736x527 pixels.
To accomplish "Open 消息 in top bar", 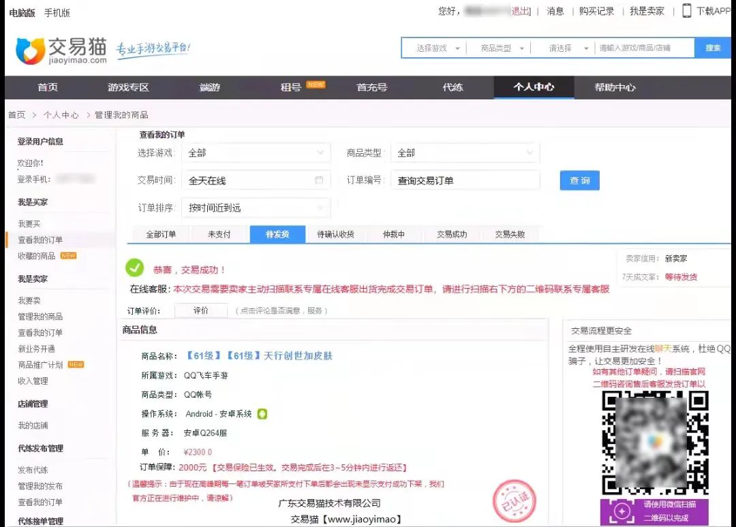I will pyautogui.click(x=555, y=12).
